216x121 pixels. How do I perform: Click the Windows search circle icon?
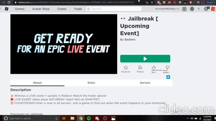coord(6,118)
